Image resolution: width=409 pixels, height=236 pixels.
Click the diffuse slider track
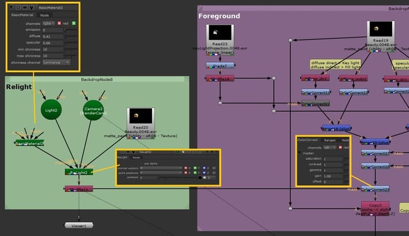[71, 36]
